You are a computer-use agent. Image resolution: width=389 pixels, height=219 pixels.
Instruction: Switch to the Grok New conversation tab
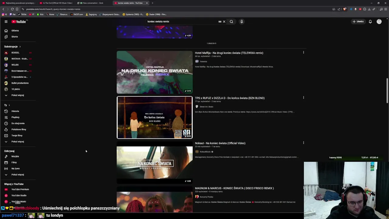(x=93, y=3)
